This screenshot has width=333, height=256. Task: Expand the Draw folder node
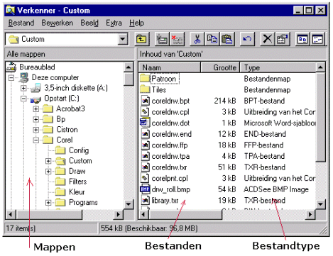click(x=48, y=172)
